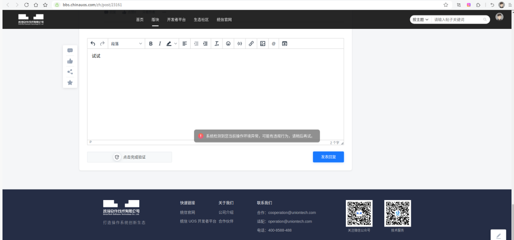This screenshot has height=240, width=514.
Task: Set text alignment to left
Action: [185, 43]
